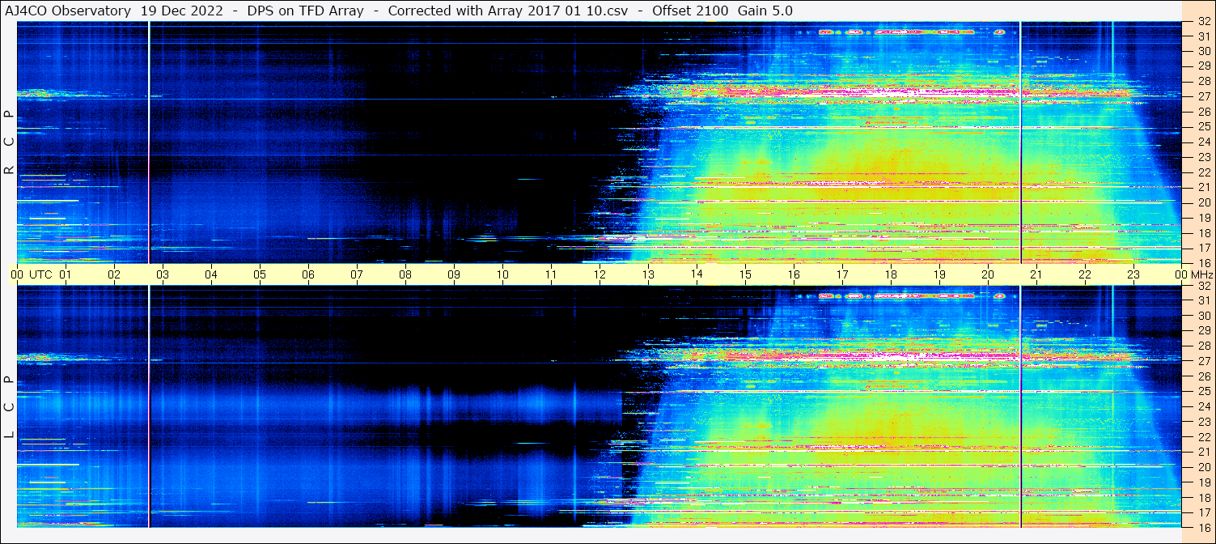Click the 27 MHz label in upper panel
This screenshot has width=1216, height=544.
tap(1203, 96)
